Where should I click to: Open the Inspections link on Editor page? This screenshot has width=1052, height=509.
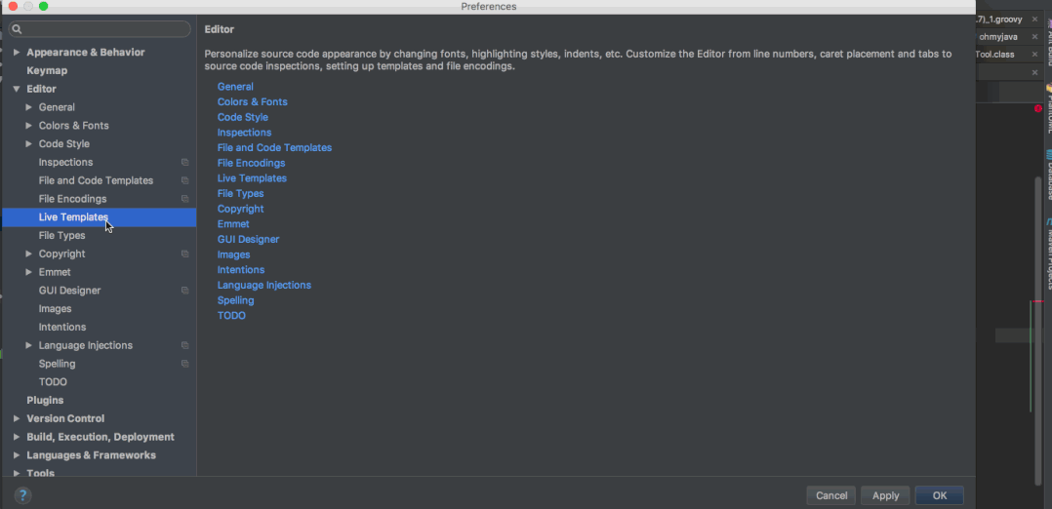(x=244, y=132)
